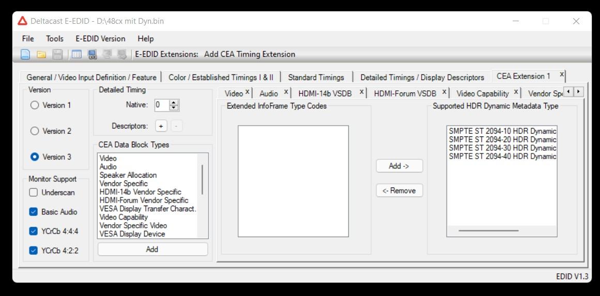Click the Native value input field
The image size is (600, 296).
click(x=161, y=105)
